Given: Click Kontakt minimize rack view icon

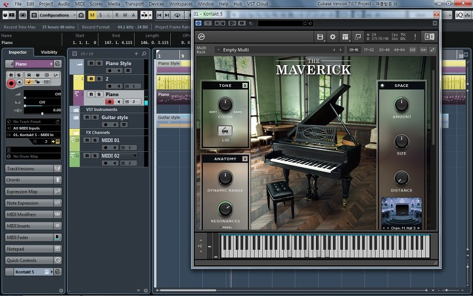Looking at the screenshot, I should [x=358, y=37].
